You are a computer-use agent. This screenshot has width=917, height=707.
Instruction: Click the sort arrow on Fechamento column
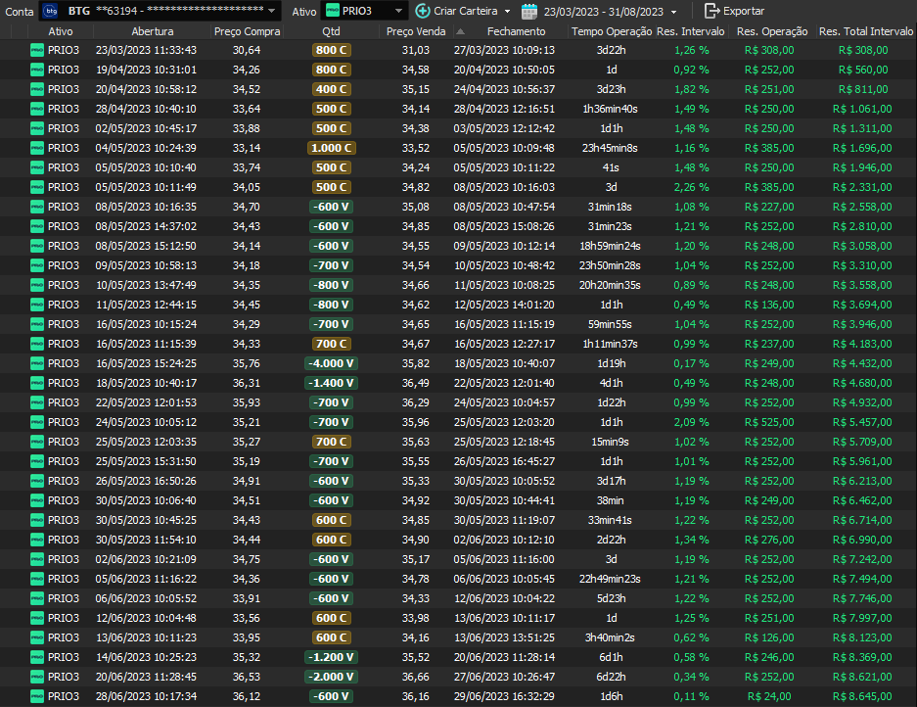pos(461,31)
